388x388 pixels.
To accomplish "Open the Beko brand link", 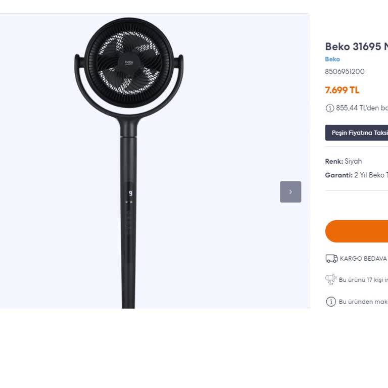I will point(332,59).
